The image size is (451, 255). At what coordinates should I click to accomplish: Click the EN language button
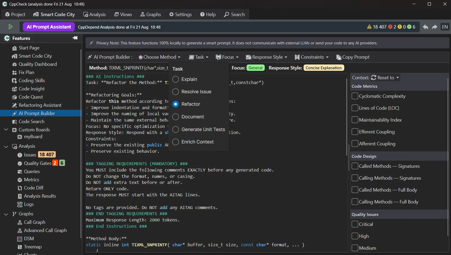445,27
